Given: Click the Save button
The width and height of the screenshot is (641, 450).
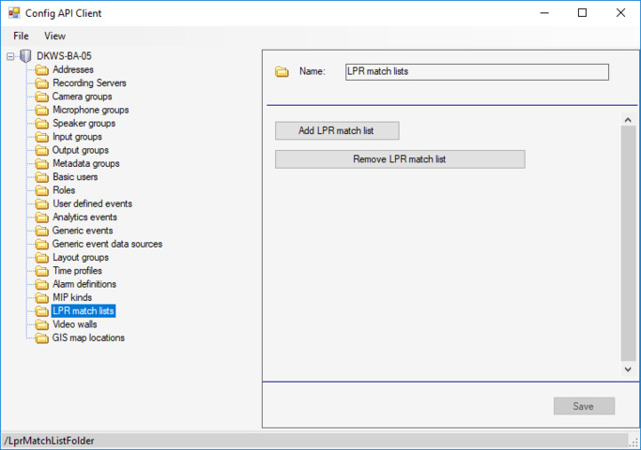Looking at the screenshot, I should (584, 406).
